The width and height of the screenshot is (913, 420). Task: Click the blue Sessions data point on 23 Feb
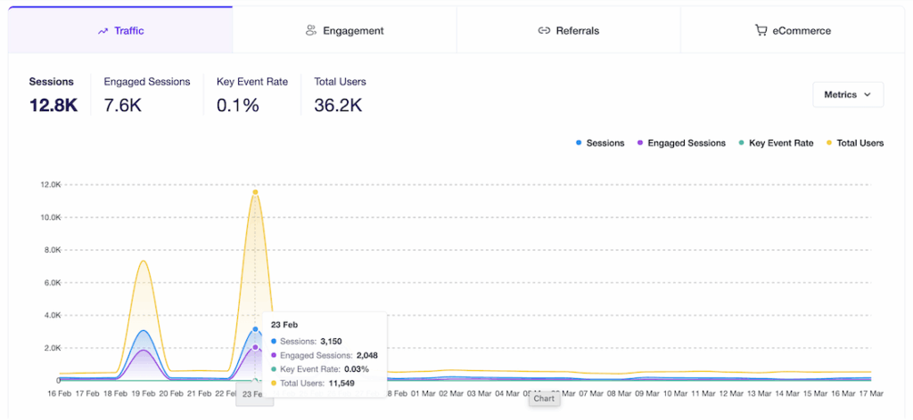point(255,329)
